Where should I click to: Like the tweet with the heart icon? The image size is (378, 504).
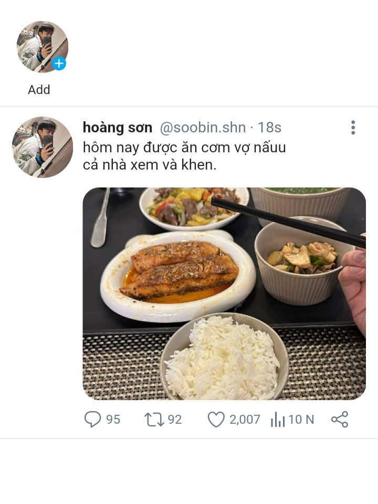216,419
